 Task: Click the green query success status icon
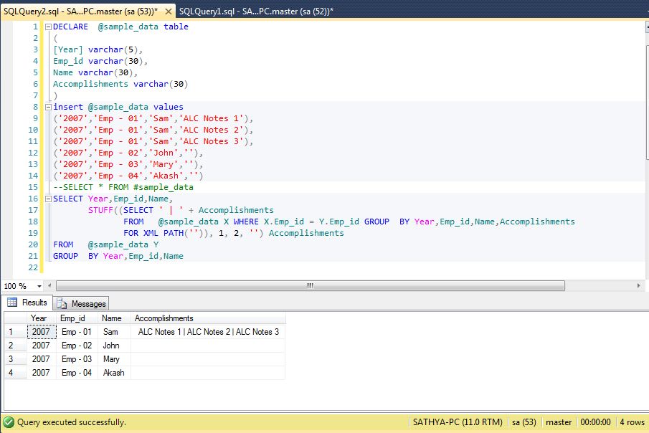click(x=9, y=422)
